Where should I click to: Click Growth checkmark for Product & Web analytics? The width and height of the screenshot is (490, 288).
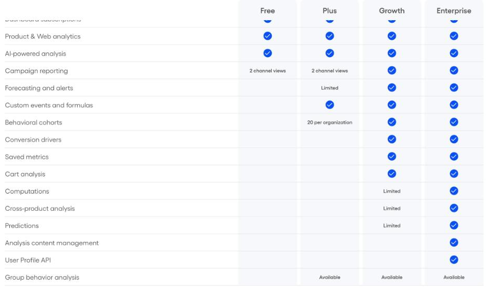(x=392, y=36)
